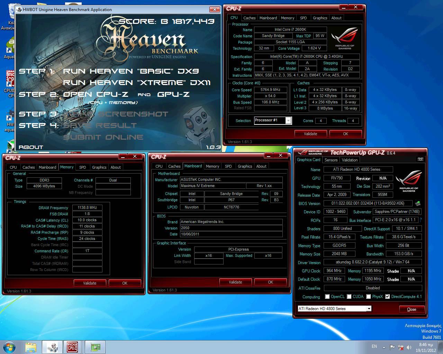
Task: Click OK in the CPU-Z Mainboard window
Action: click(x=270, y=282)
